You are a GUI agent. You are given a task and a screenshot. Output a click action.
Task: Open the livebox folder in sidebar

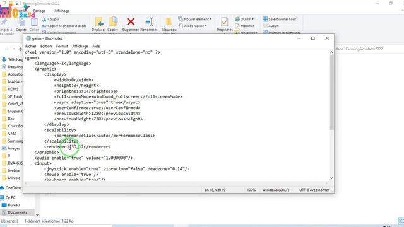[x=11, y=171]
